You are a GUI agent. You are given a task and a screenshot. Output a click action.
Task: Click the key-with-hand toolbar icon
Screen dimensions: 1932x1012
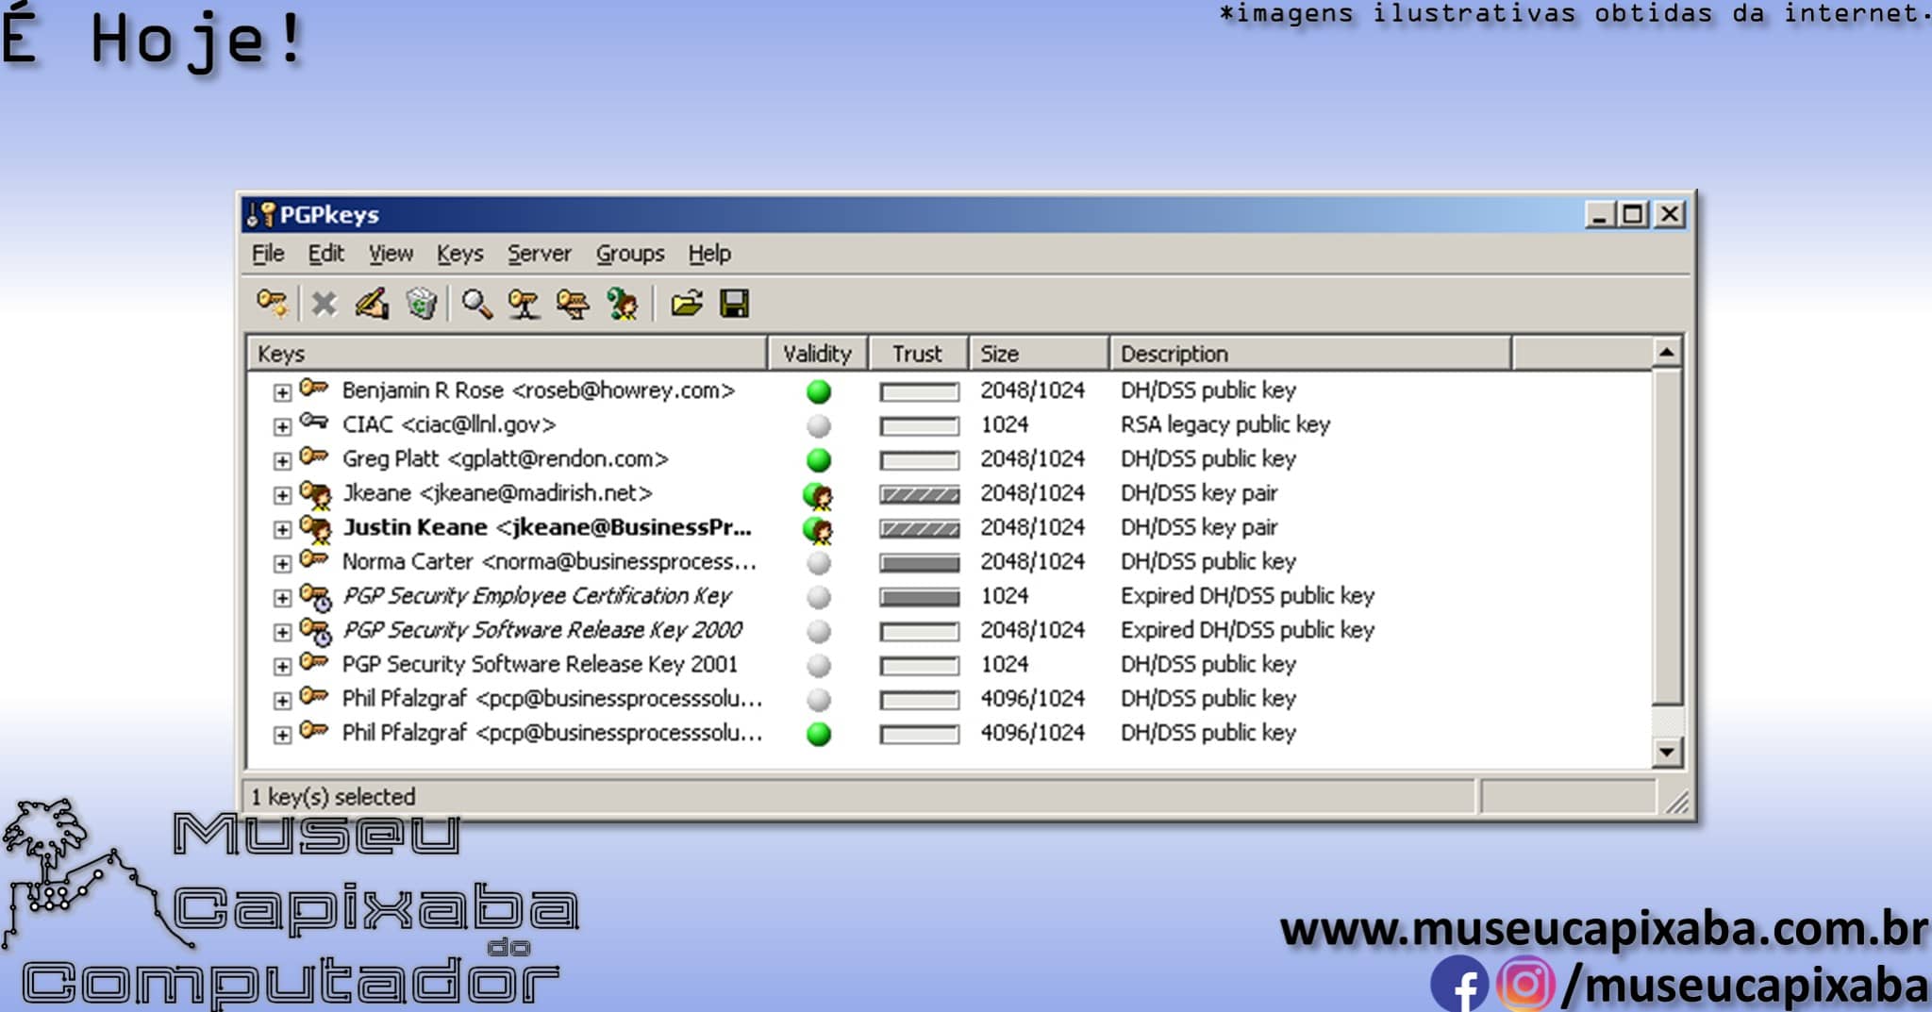tap(573, 304)
